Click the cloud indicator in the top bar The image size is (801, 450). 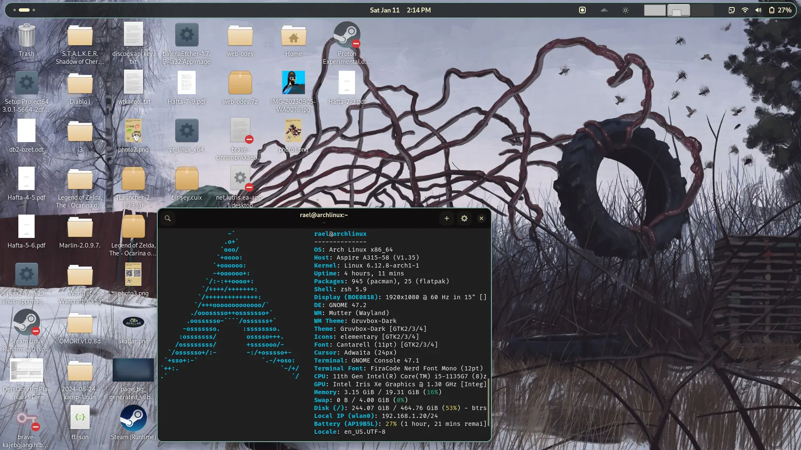[604, 10]
